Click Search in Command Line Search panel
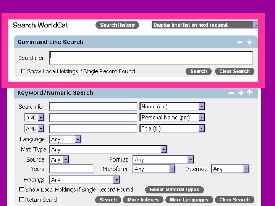 tap(199, 71)
